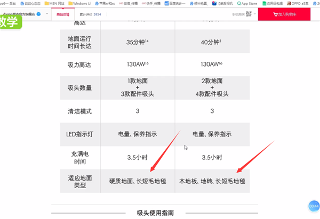Select the 吸头数量 row label

pos(79,88)
